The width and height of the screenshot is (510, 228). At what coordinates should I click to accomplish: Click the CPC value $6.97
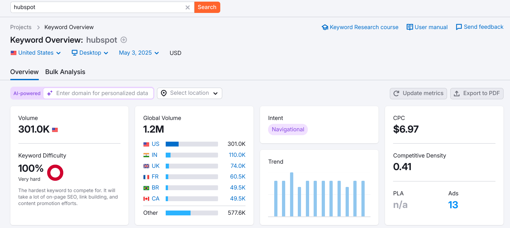(406, 129)
